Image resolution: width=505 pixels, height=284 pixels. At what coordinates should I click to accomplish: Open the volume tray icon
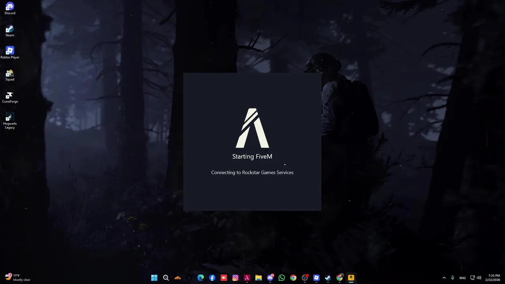pyautogui.click(x=479, y=278)
